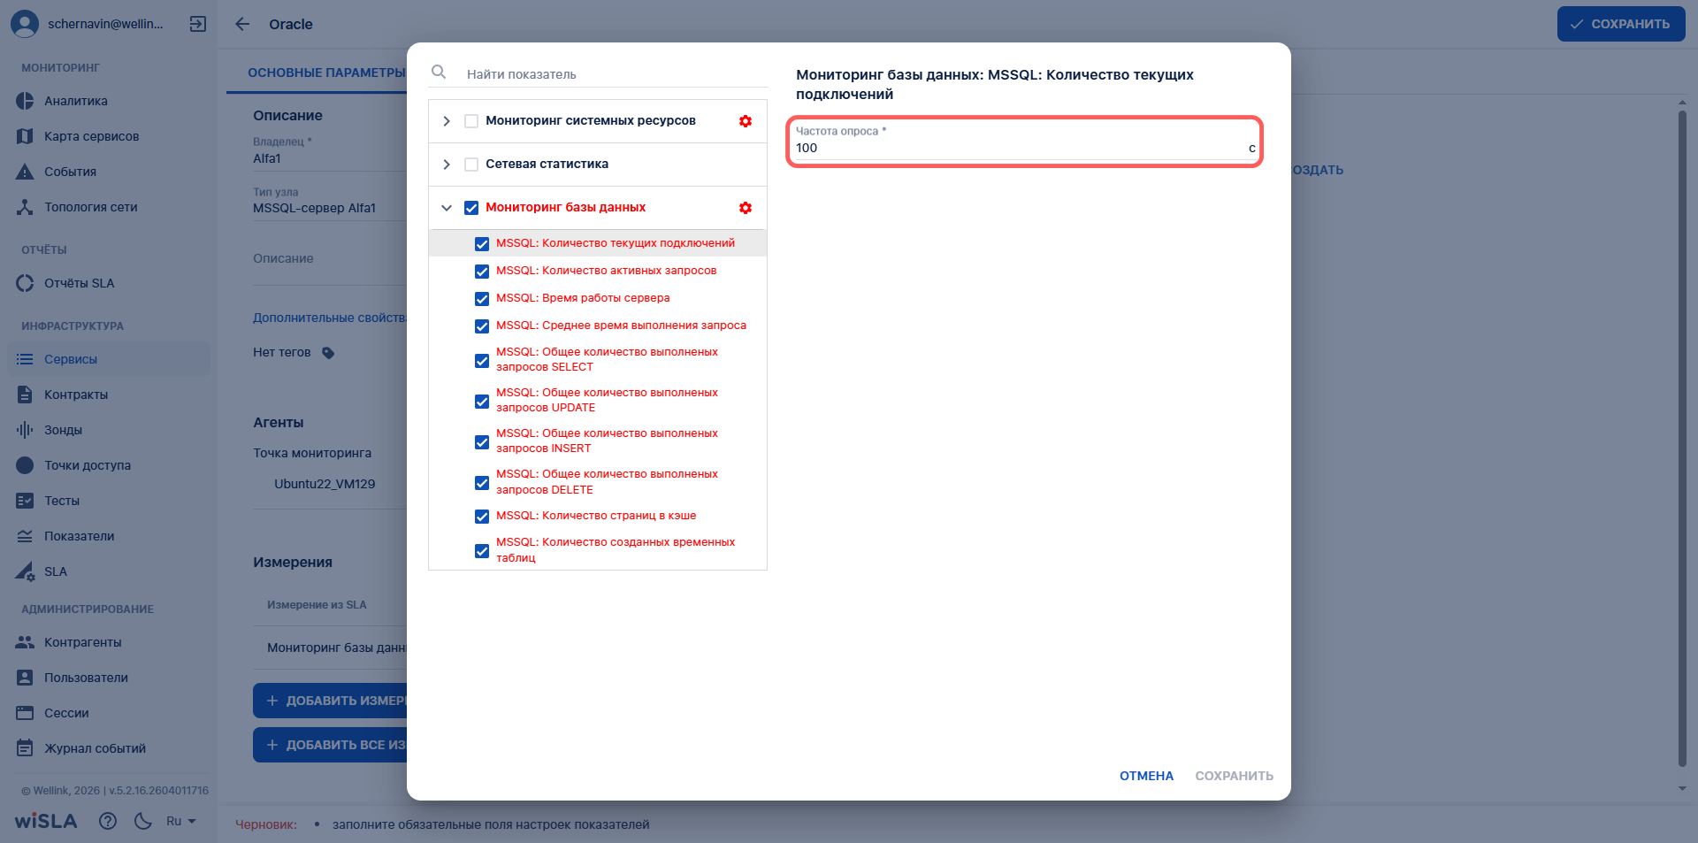The height and width of the screenshot is (843, 1698).
Task: Open gear settings for Мониторинг системных ресурсов
Action: (746, 121)
